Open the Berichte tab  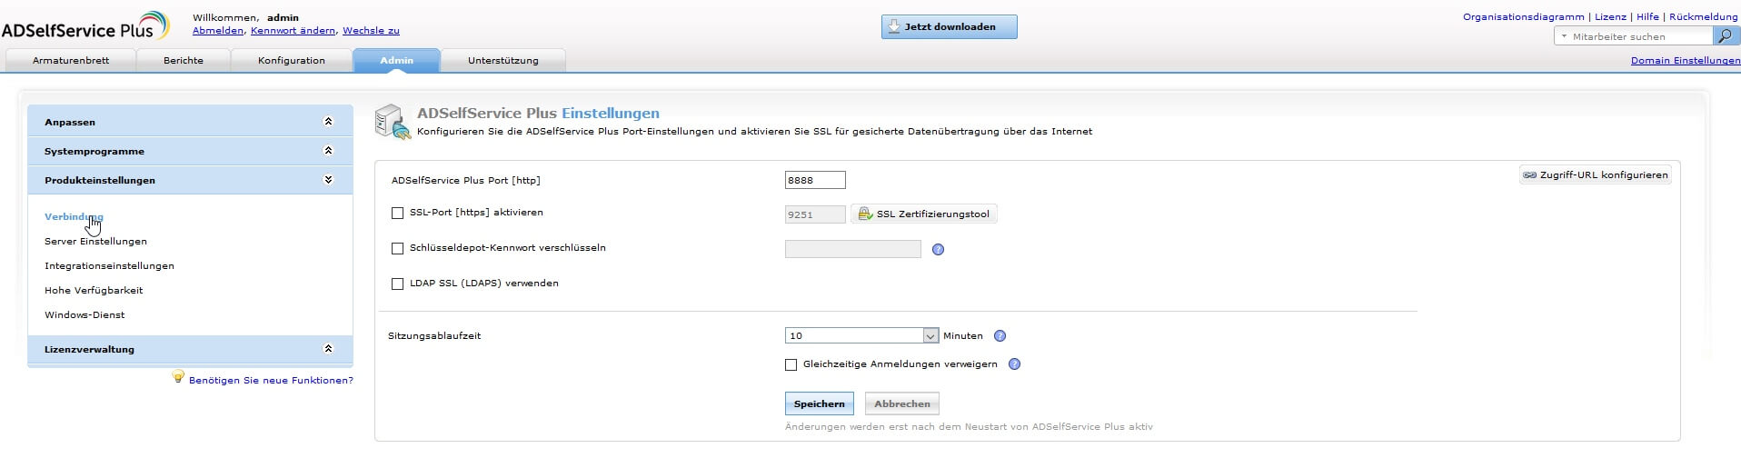click(184, 60)
